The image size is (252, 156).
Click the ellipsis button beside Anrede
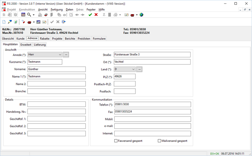coord(66,55)
